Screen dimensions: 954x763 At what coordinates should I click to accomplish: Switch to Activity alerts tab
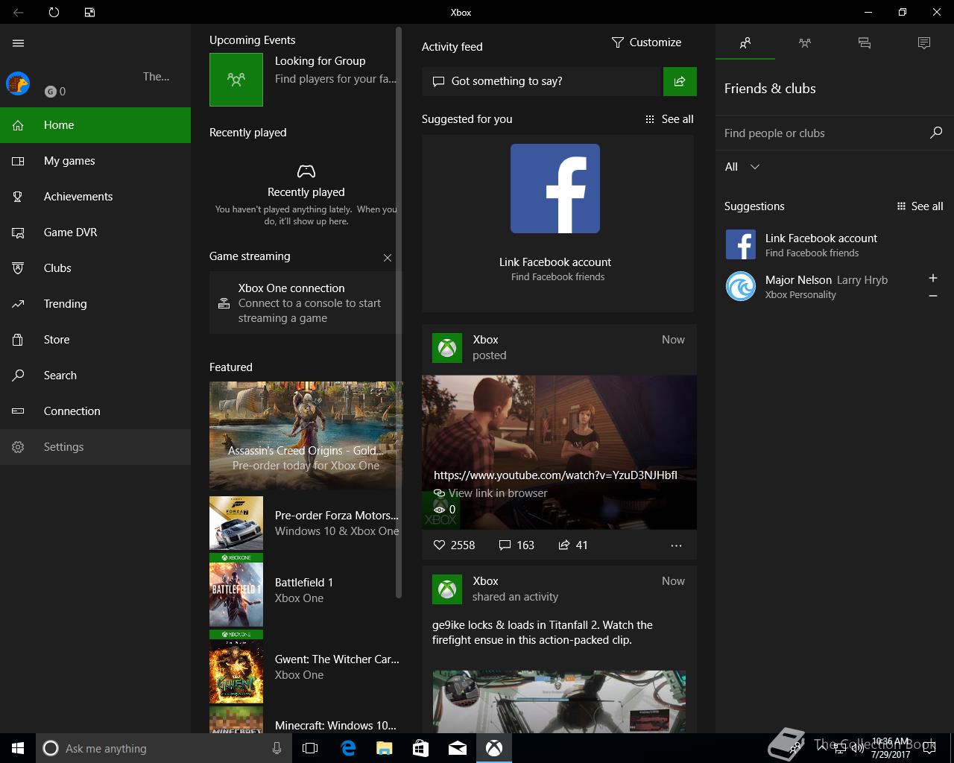click(x=924, y=43)
